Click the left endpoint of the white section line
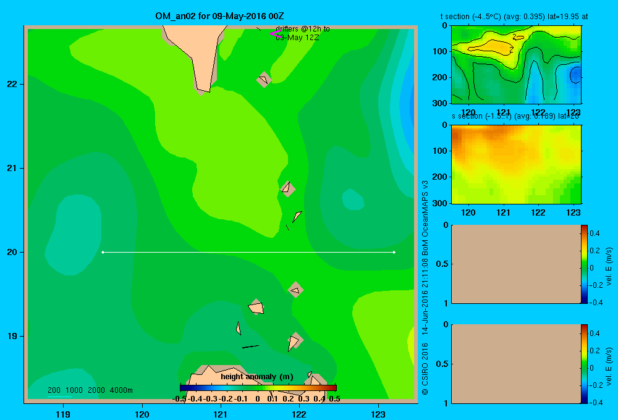Screen dimensions: 618x420 (x=103, y=252)
